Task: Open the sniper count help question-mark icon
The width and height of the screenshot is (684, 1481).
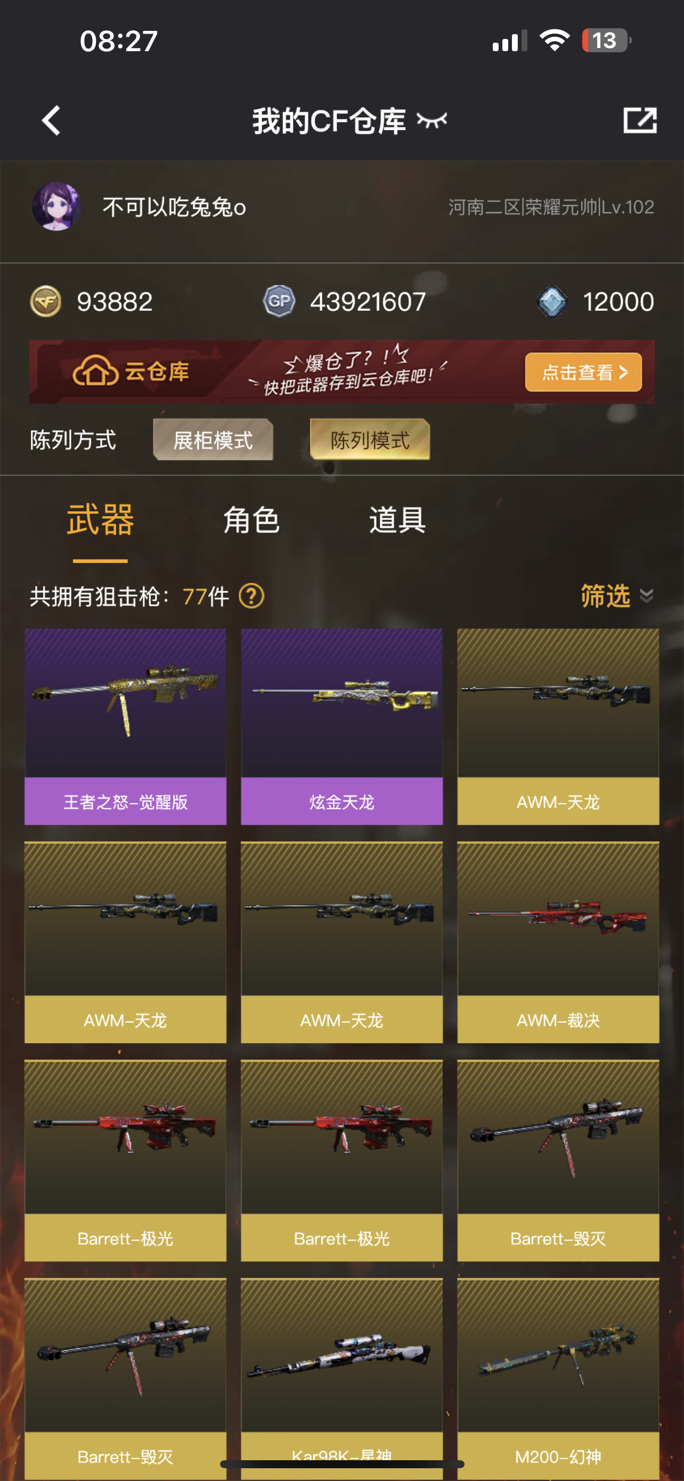Action: tap(251, 595)
